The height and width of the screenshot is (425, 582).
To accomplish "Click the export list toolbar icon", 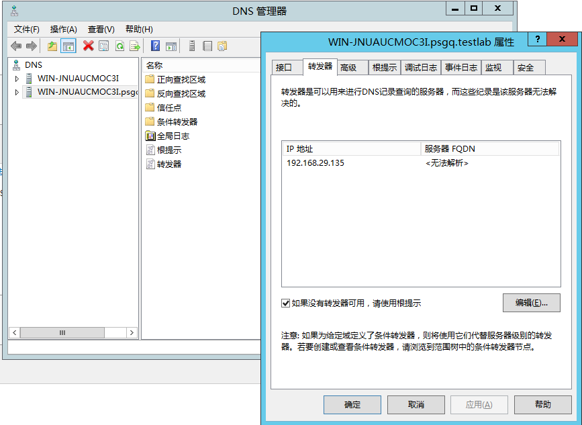I will click(135, 46).
